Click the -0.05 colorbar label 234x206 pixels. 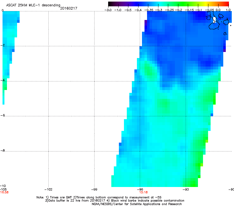210,10
